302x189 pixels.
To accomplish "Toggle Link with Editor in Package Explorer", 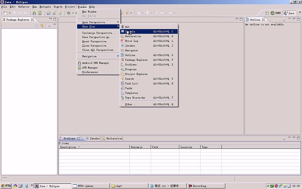I will click(42, 26).
